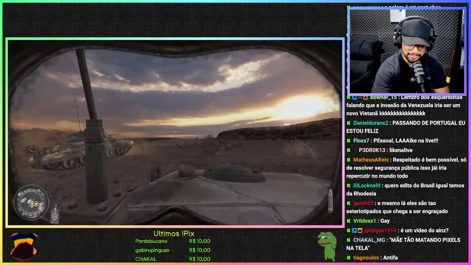Viewport: 471px width, 265px height.
Task: Click the 'quero edits do Brasil' message
Action: [405, 190]
